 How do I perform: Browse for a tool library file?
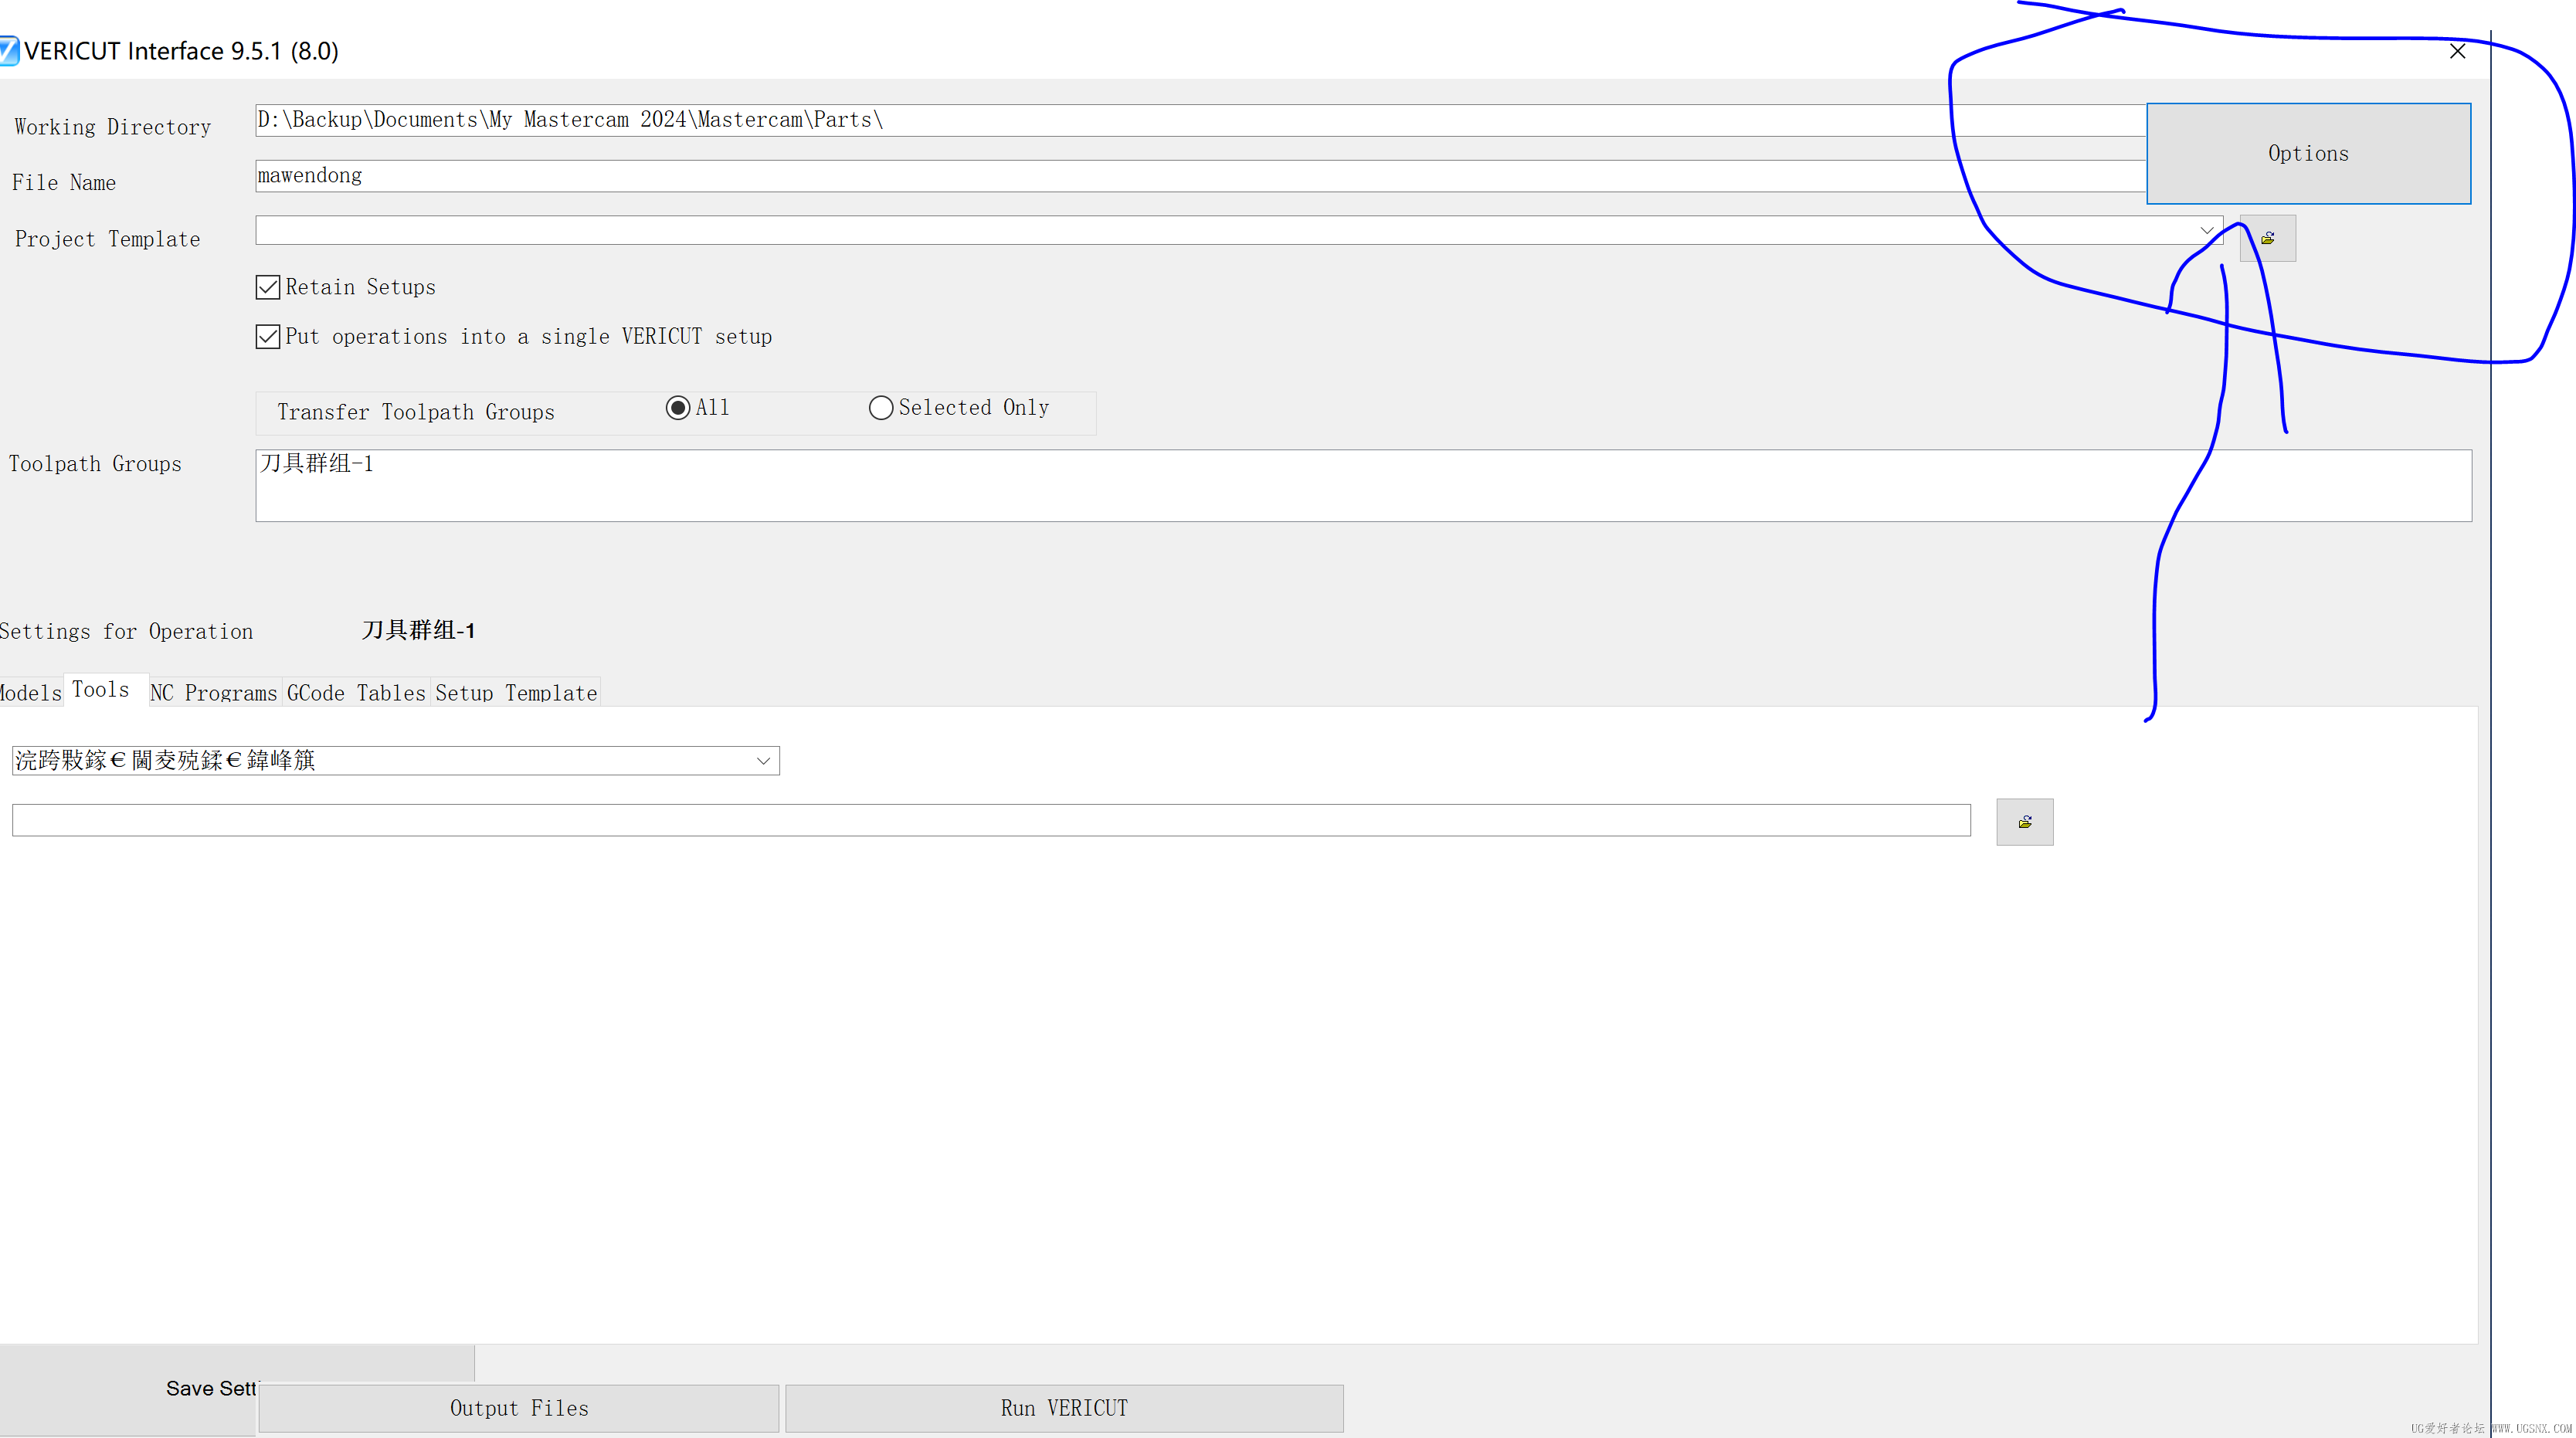[x=2025, y=822]
